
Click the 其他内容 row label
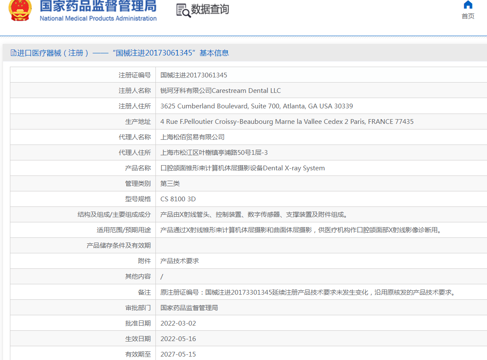pyautogui.click(x=138, y=277)
